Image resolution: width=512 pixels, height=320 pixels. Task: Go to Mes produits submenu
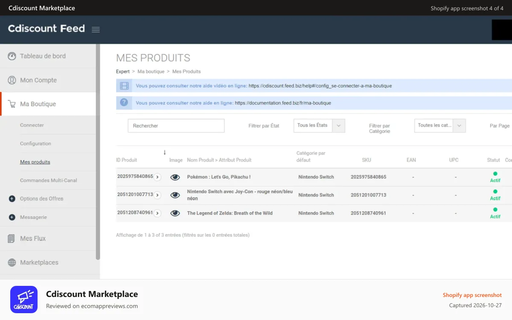[x=35, y=162]
